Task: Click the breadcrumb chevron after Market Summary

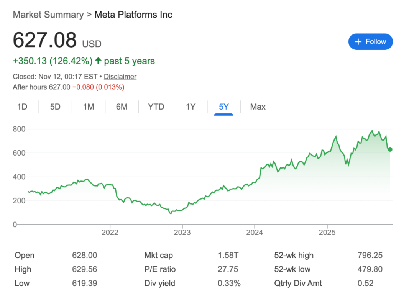Action: click(x=88, y=15)
